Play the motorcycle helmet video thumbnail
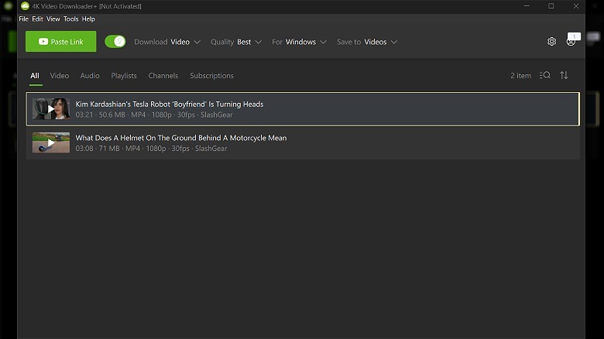The image size is (604, 339). (x=51, y=143)
